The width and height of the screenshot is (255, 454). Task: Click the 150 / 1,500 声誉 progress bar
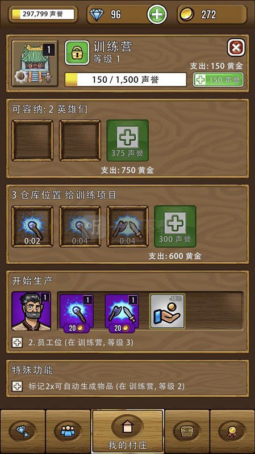(x=126, y=79)
